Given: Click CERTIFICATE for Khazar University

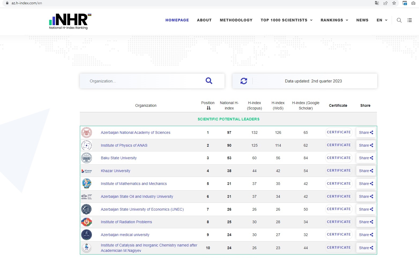Looking at the screenshot, I should coord(339,170).
